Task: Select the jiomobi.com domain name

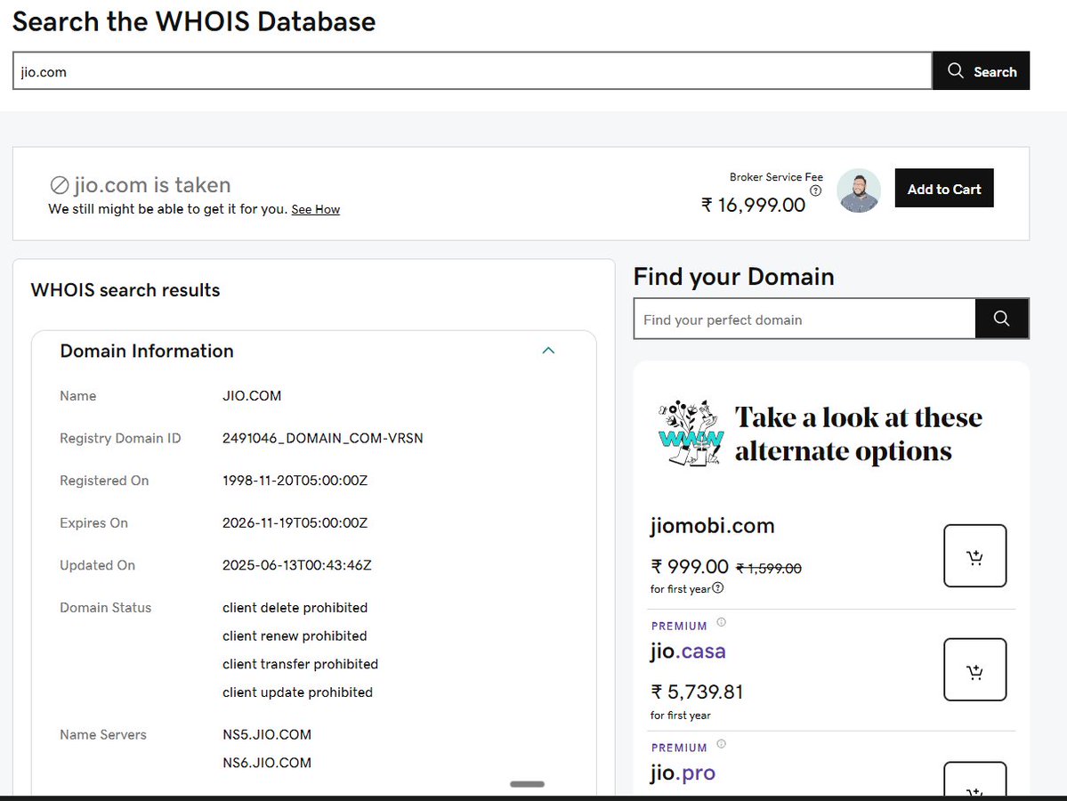Action: click(x=712, y=526)
